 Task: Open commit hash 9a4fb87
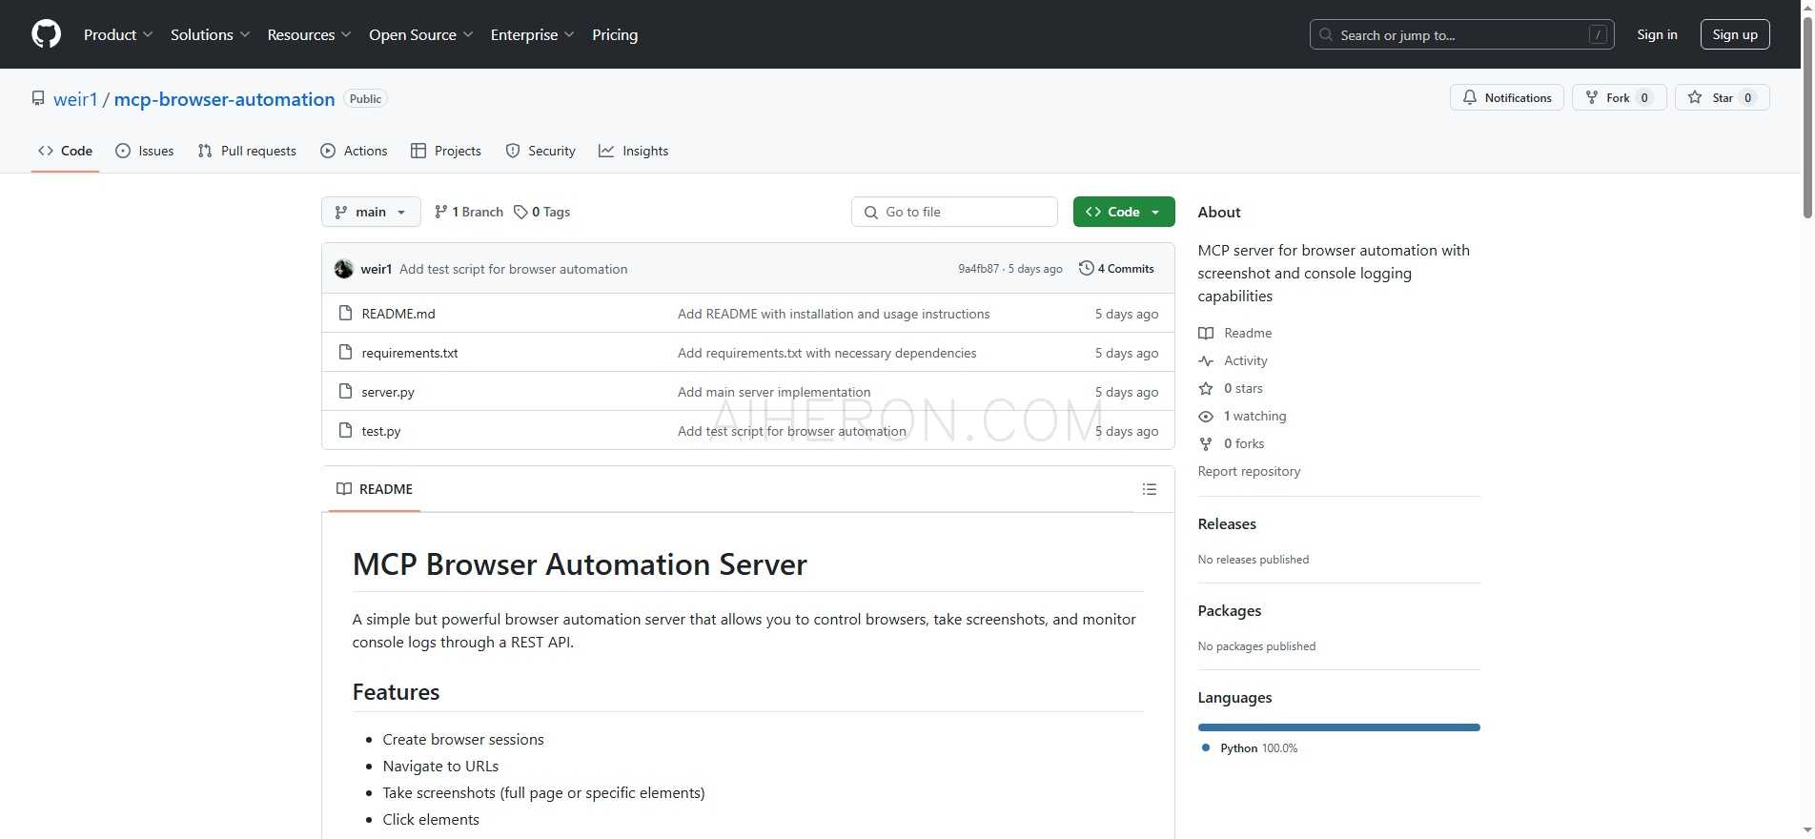pyautogui.click(x=978, y=269)
